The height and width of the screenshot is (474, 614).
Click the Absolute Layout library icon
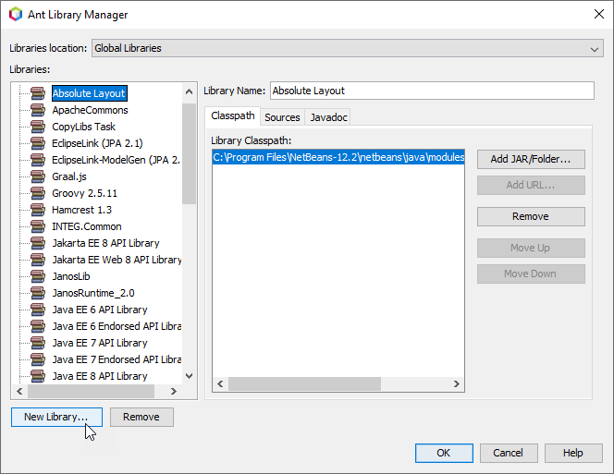tap(38, 93)
